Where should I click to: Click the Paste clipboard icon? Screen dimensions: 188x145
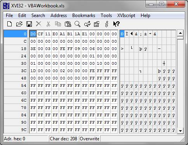pyautogui.click(x=68, y=24)
